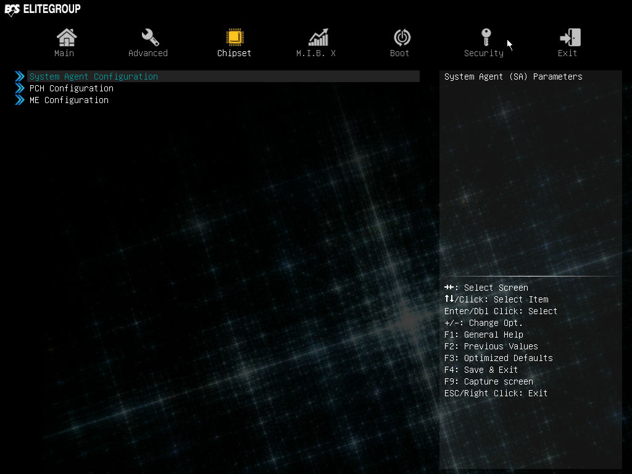Switch to the Security tab label

point(484,53)
